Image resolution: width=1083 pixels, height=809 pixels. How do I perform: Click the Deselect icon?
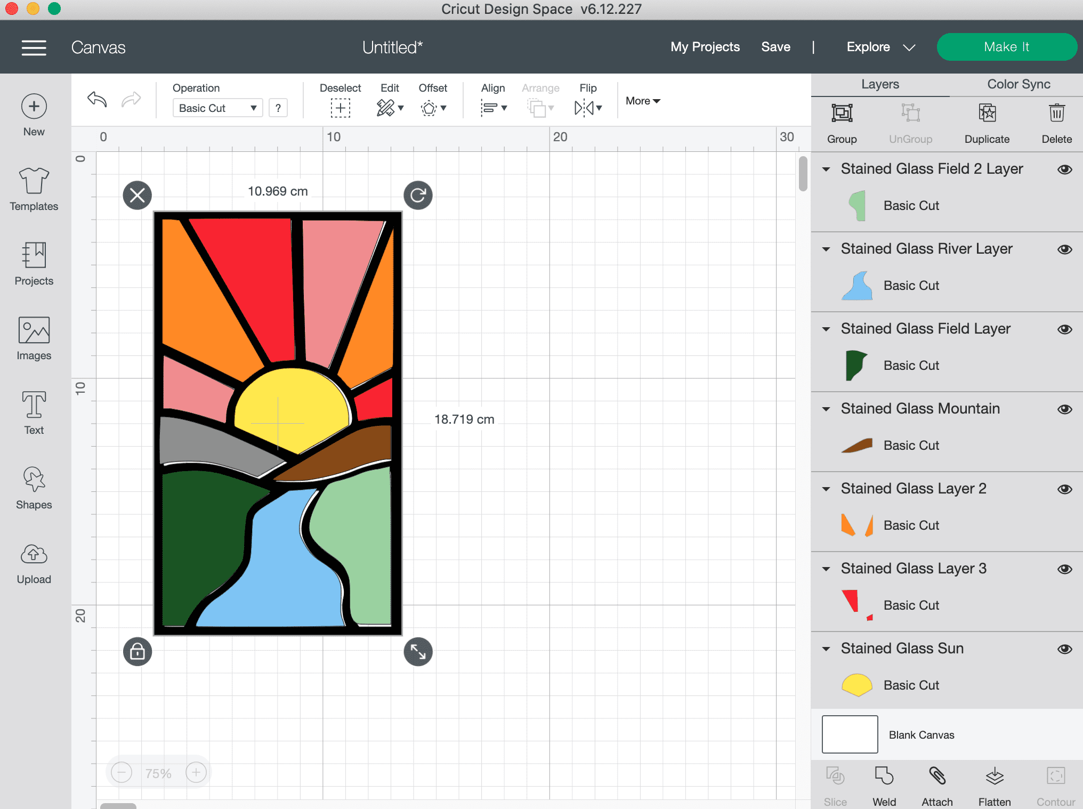tap(340, 108)
